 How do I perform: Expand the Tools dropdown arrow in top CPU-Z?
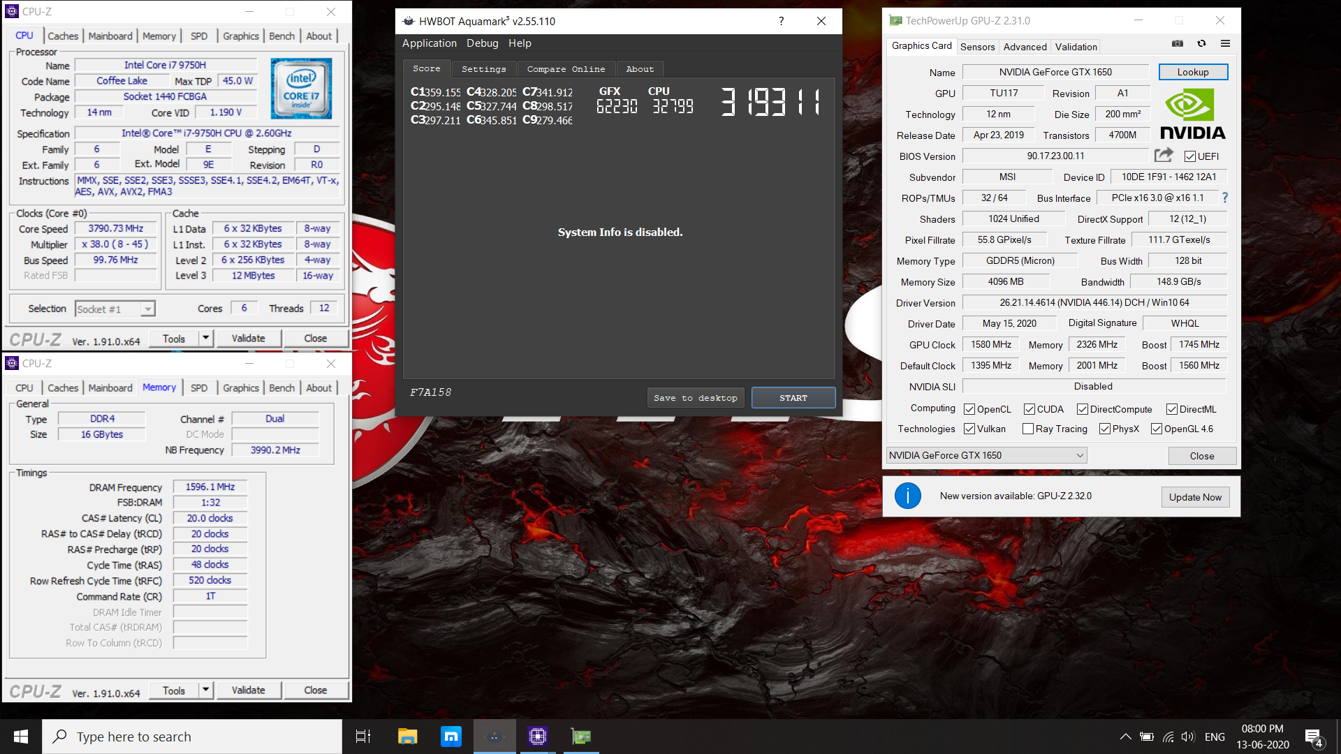point(205,339)
